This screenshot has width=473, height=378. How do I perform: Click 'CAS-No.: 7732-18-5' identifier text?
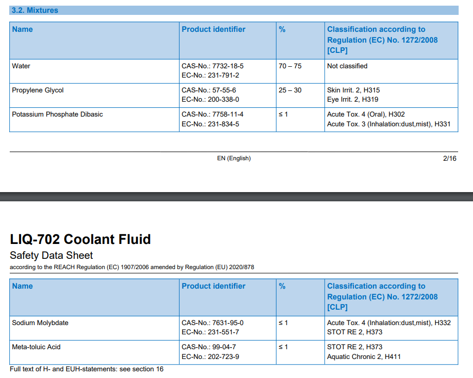[x=212, y=66]
